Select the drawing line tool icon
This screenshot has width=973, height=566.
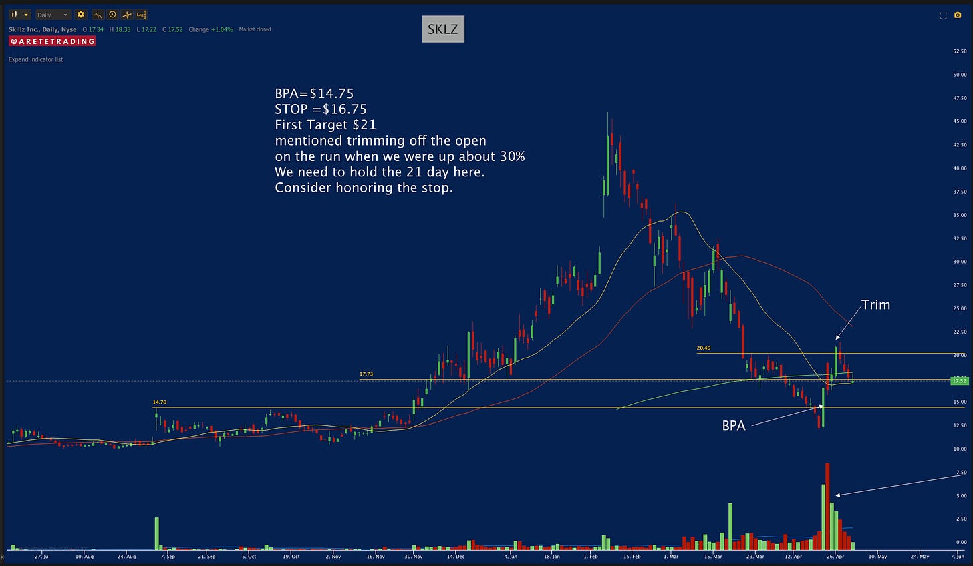(127, 15)
